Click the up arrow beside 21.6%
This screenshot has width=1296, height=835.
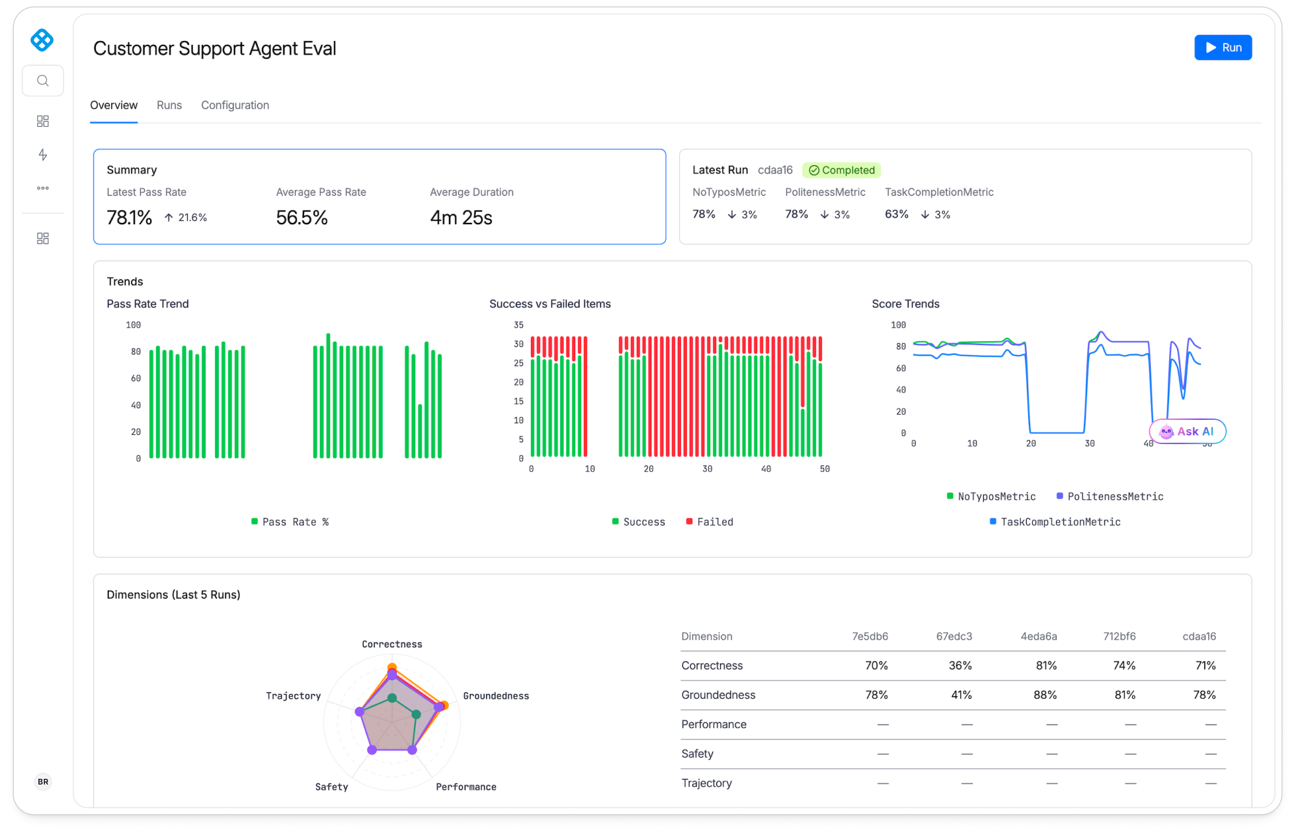[x=169, y=218]
